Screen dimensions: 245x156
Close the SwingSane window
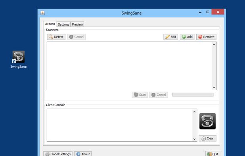218,12
